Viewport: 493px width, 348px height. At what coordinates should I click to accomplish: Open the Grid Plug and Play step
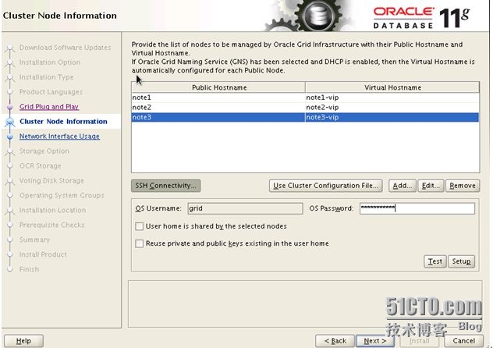click(49, 107)
